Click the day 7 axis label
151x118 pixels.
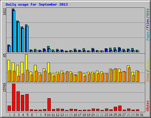click(36, 115)
